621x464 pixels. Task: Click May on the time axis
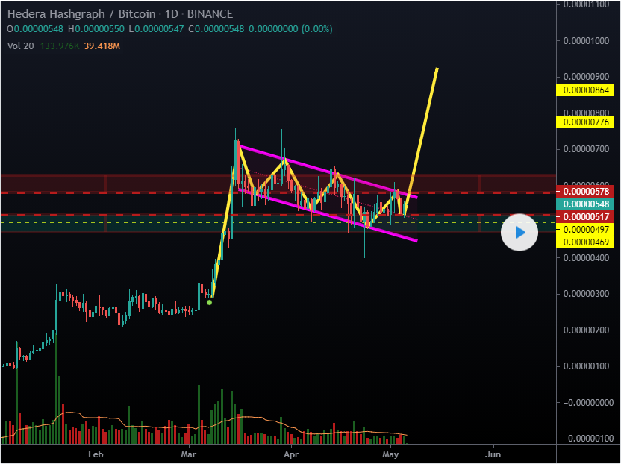tap(390, 453)
